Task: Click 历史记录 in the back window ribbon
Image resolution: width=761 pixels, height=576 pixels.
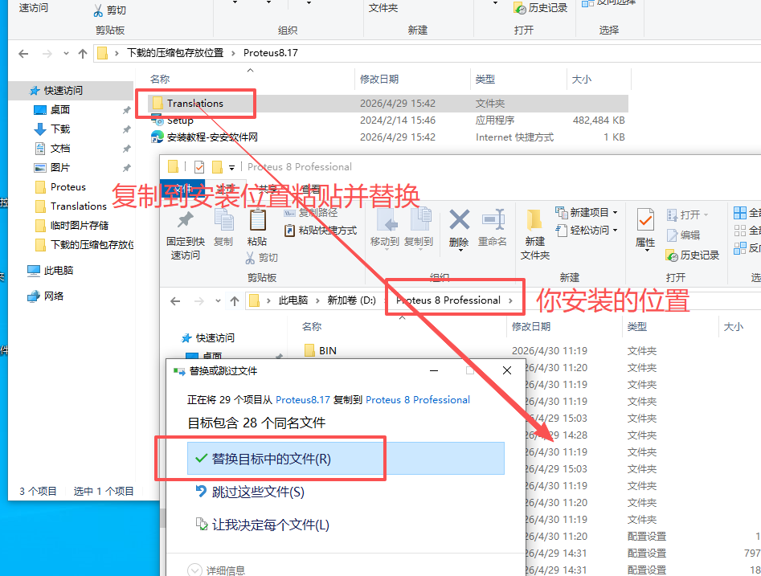Action: (x=541, y=8)
